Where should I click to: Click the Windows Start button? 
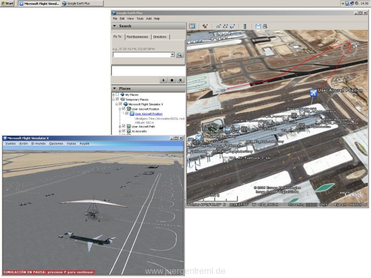coord(7,3)
